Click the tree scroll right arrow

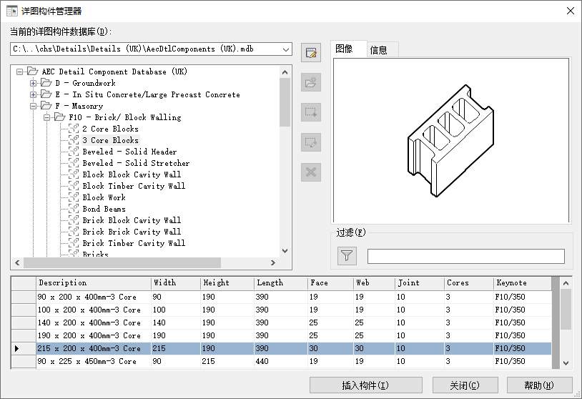coord(273,263)
